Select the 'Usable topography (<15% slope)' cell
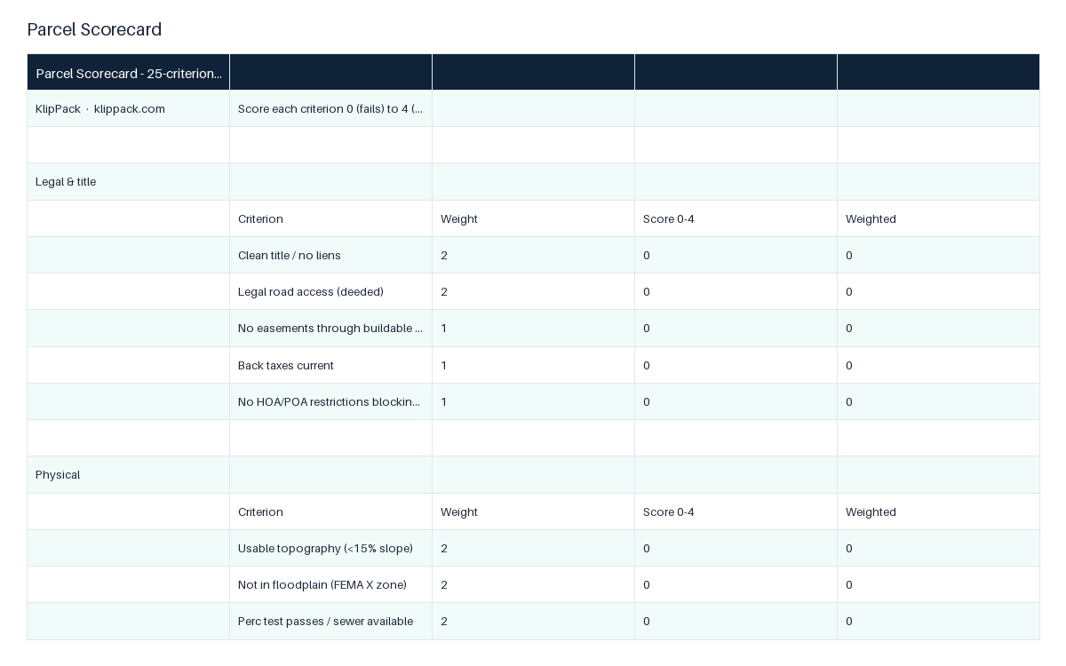Screen dimensions: 1066x666 (x=331, y=548)
